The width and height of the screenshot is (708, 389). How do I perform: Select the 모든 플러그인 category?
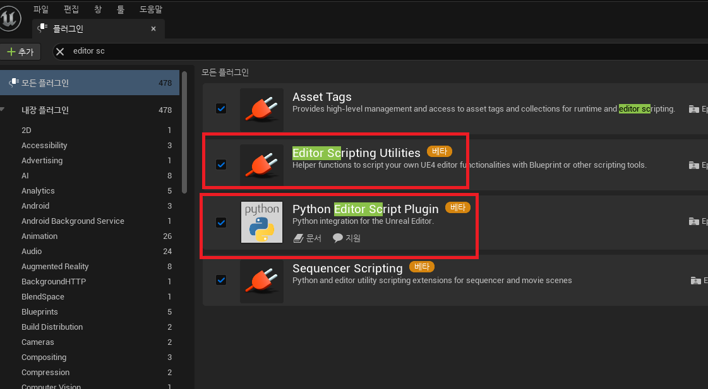tap(90, 83)
